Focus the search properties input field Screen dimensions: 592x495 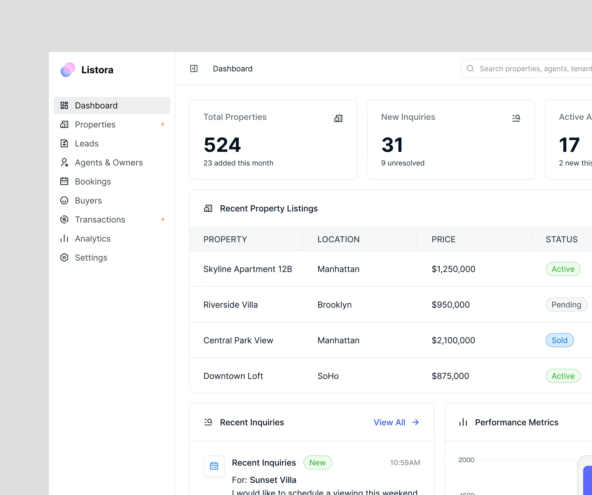[526, 69]
